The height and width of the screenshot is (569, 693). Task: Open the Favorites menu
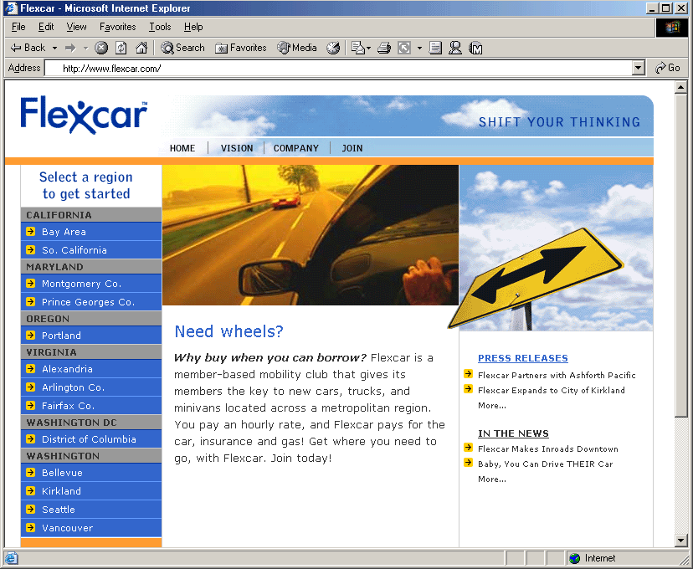click(117, 27)
